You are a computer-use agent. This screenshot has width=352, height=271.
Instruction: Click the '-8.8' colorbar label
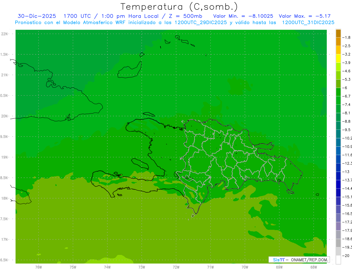[x=347, y=121]
